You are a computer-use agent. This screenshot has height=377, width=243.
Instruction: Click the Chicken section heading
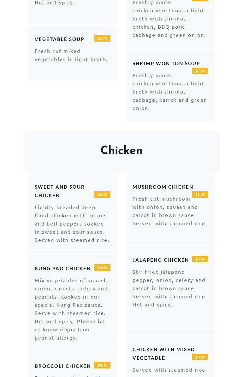(x=121, y=151)
